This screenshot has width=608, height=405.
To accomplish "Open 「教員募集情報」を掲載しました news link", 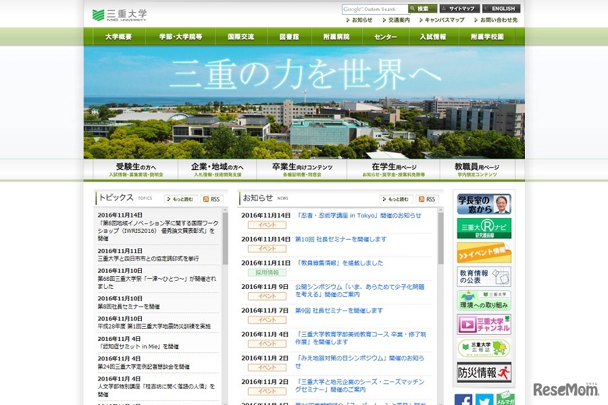I will [x=339, y=263].
